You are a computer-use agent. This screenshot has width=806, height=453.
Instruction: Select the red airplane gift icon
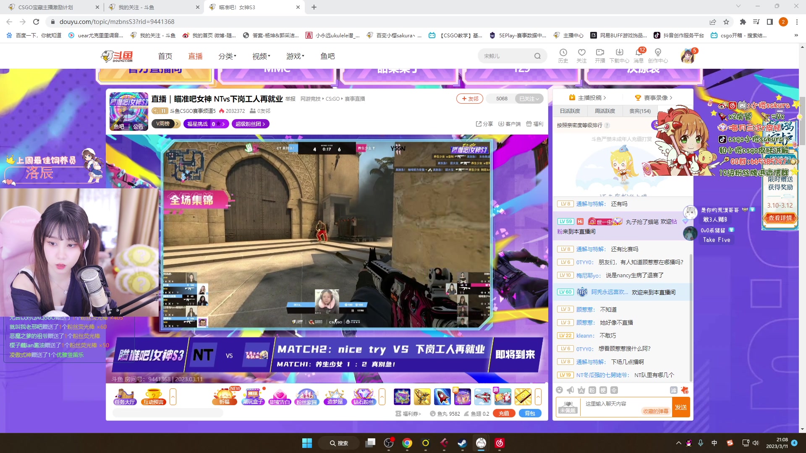pos(482,397)
